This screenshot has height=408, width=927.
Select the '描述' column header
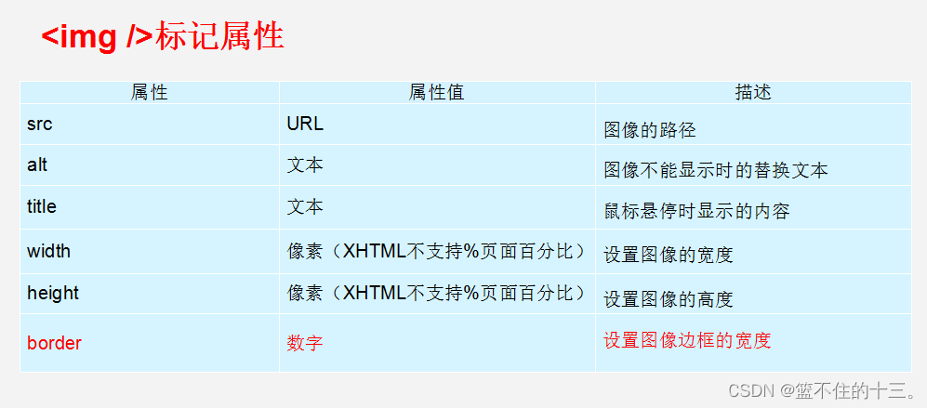coord(753,92)
